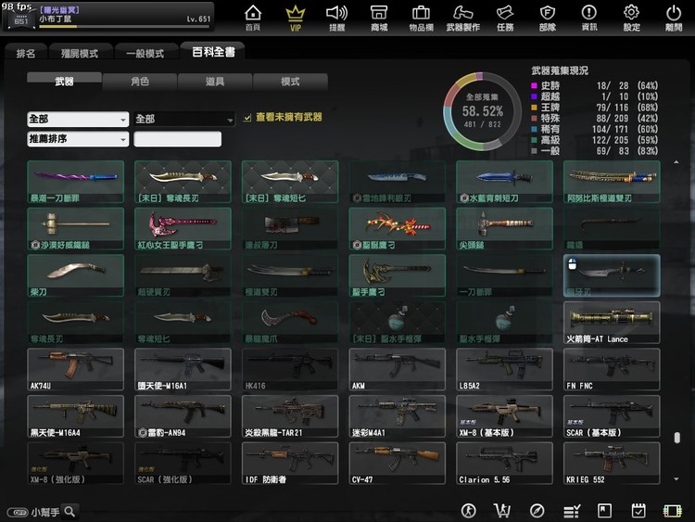Click the shopping cart icon in bottom bar
Image resolution: width=695 pixels, height=522 pixels.
tap(502, 511)
